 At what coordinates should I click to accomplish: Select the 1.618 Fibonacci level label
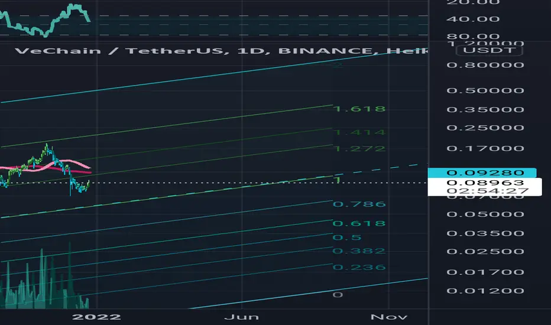point(359,109)
